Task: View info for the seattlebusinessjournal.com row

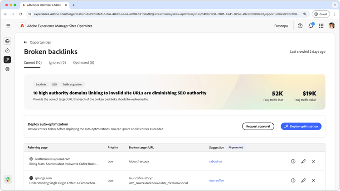Action: [x=293, y=161]
